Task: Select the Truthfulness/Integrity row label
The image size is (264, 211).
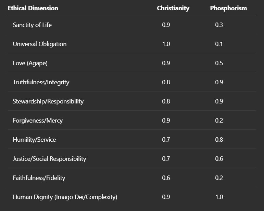Action: pyautogui.click(x=41, y=82)
